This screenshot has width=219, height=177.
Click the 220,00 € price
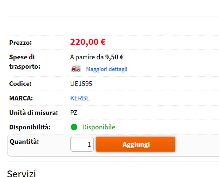(88, 42)
